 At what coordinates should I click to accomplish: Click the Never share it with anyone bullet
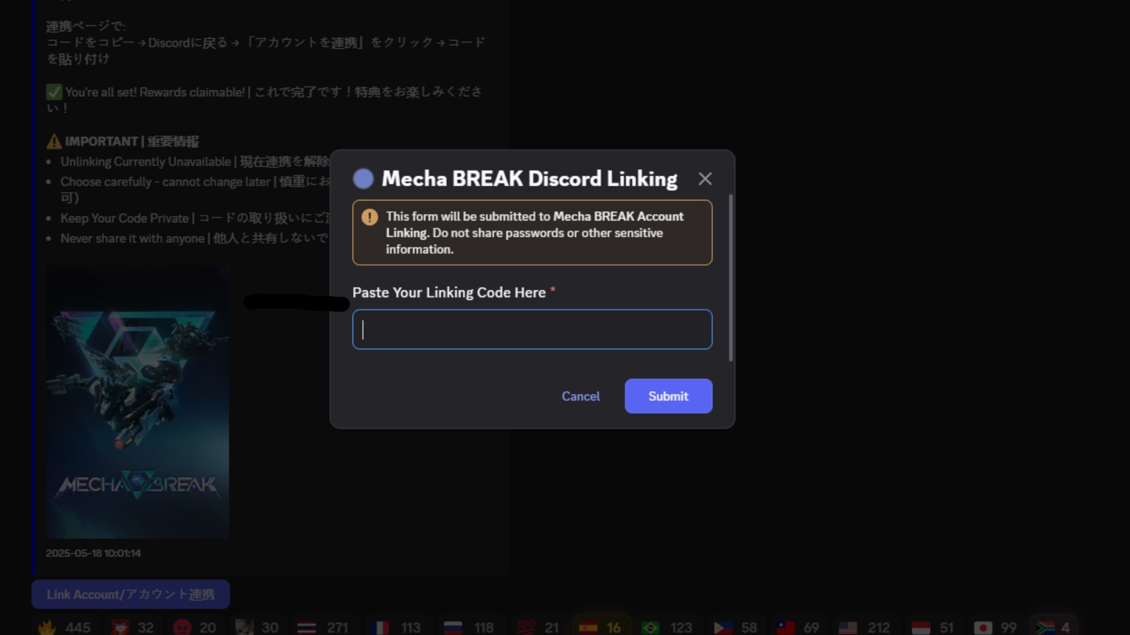tap(194, 238)
